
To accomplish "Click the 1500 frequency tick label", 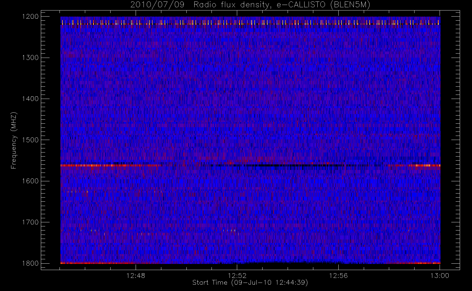I will pyautogui.click(x=30, y=140).
